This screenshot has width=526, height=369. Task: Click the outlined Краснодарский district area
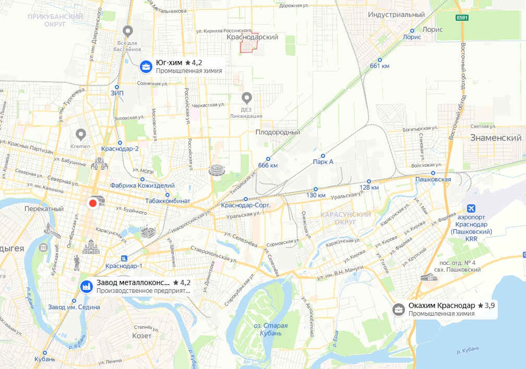coord(249,43)
